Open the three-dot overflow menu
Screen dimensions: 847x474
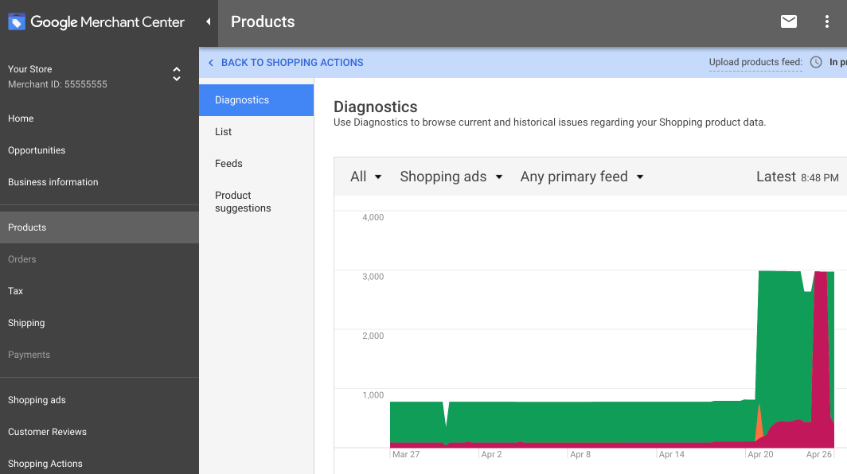[x=826, y=22]
